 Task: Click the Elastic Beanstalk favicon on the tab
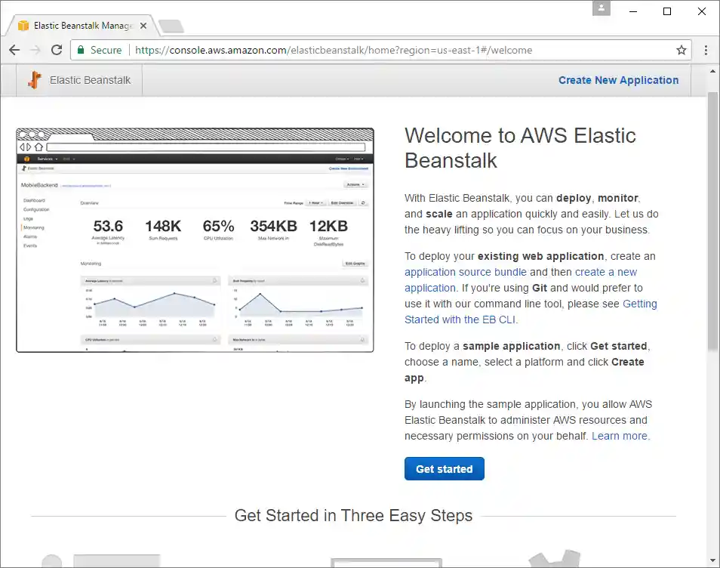[x=22, y=24]
